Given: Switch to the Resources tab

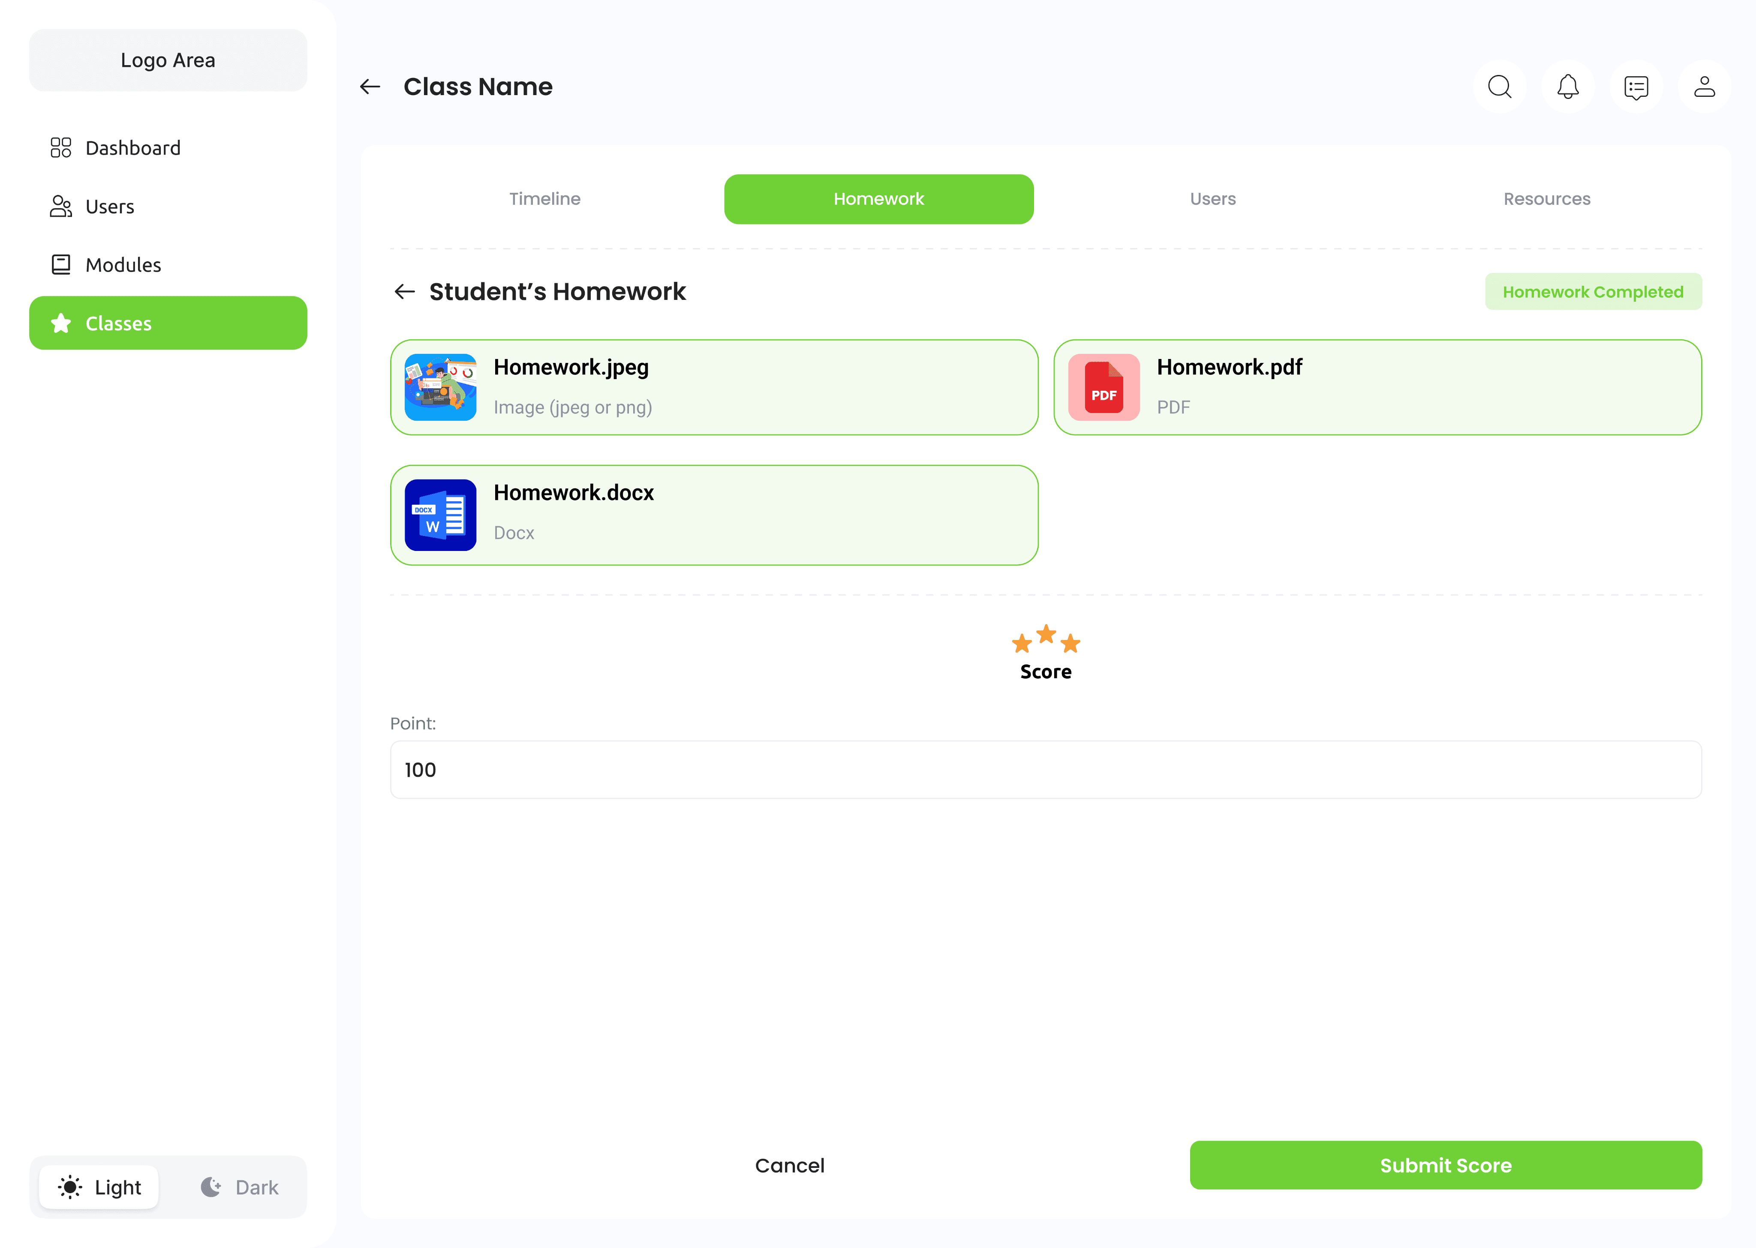Looking at the screenshot, I should pos(1547,199).
